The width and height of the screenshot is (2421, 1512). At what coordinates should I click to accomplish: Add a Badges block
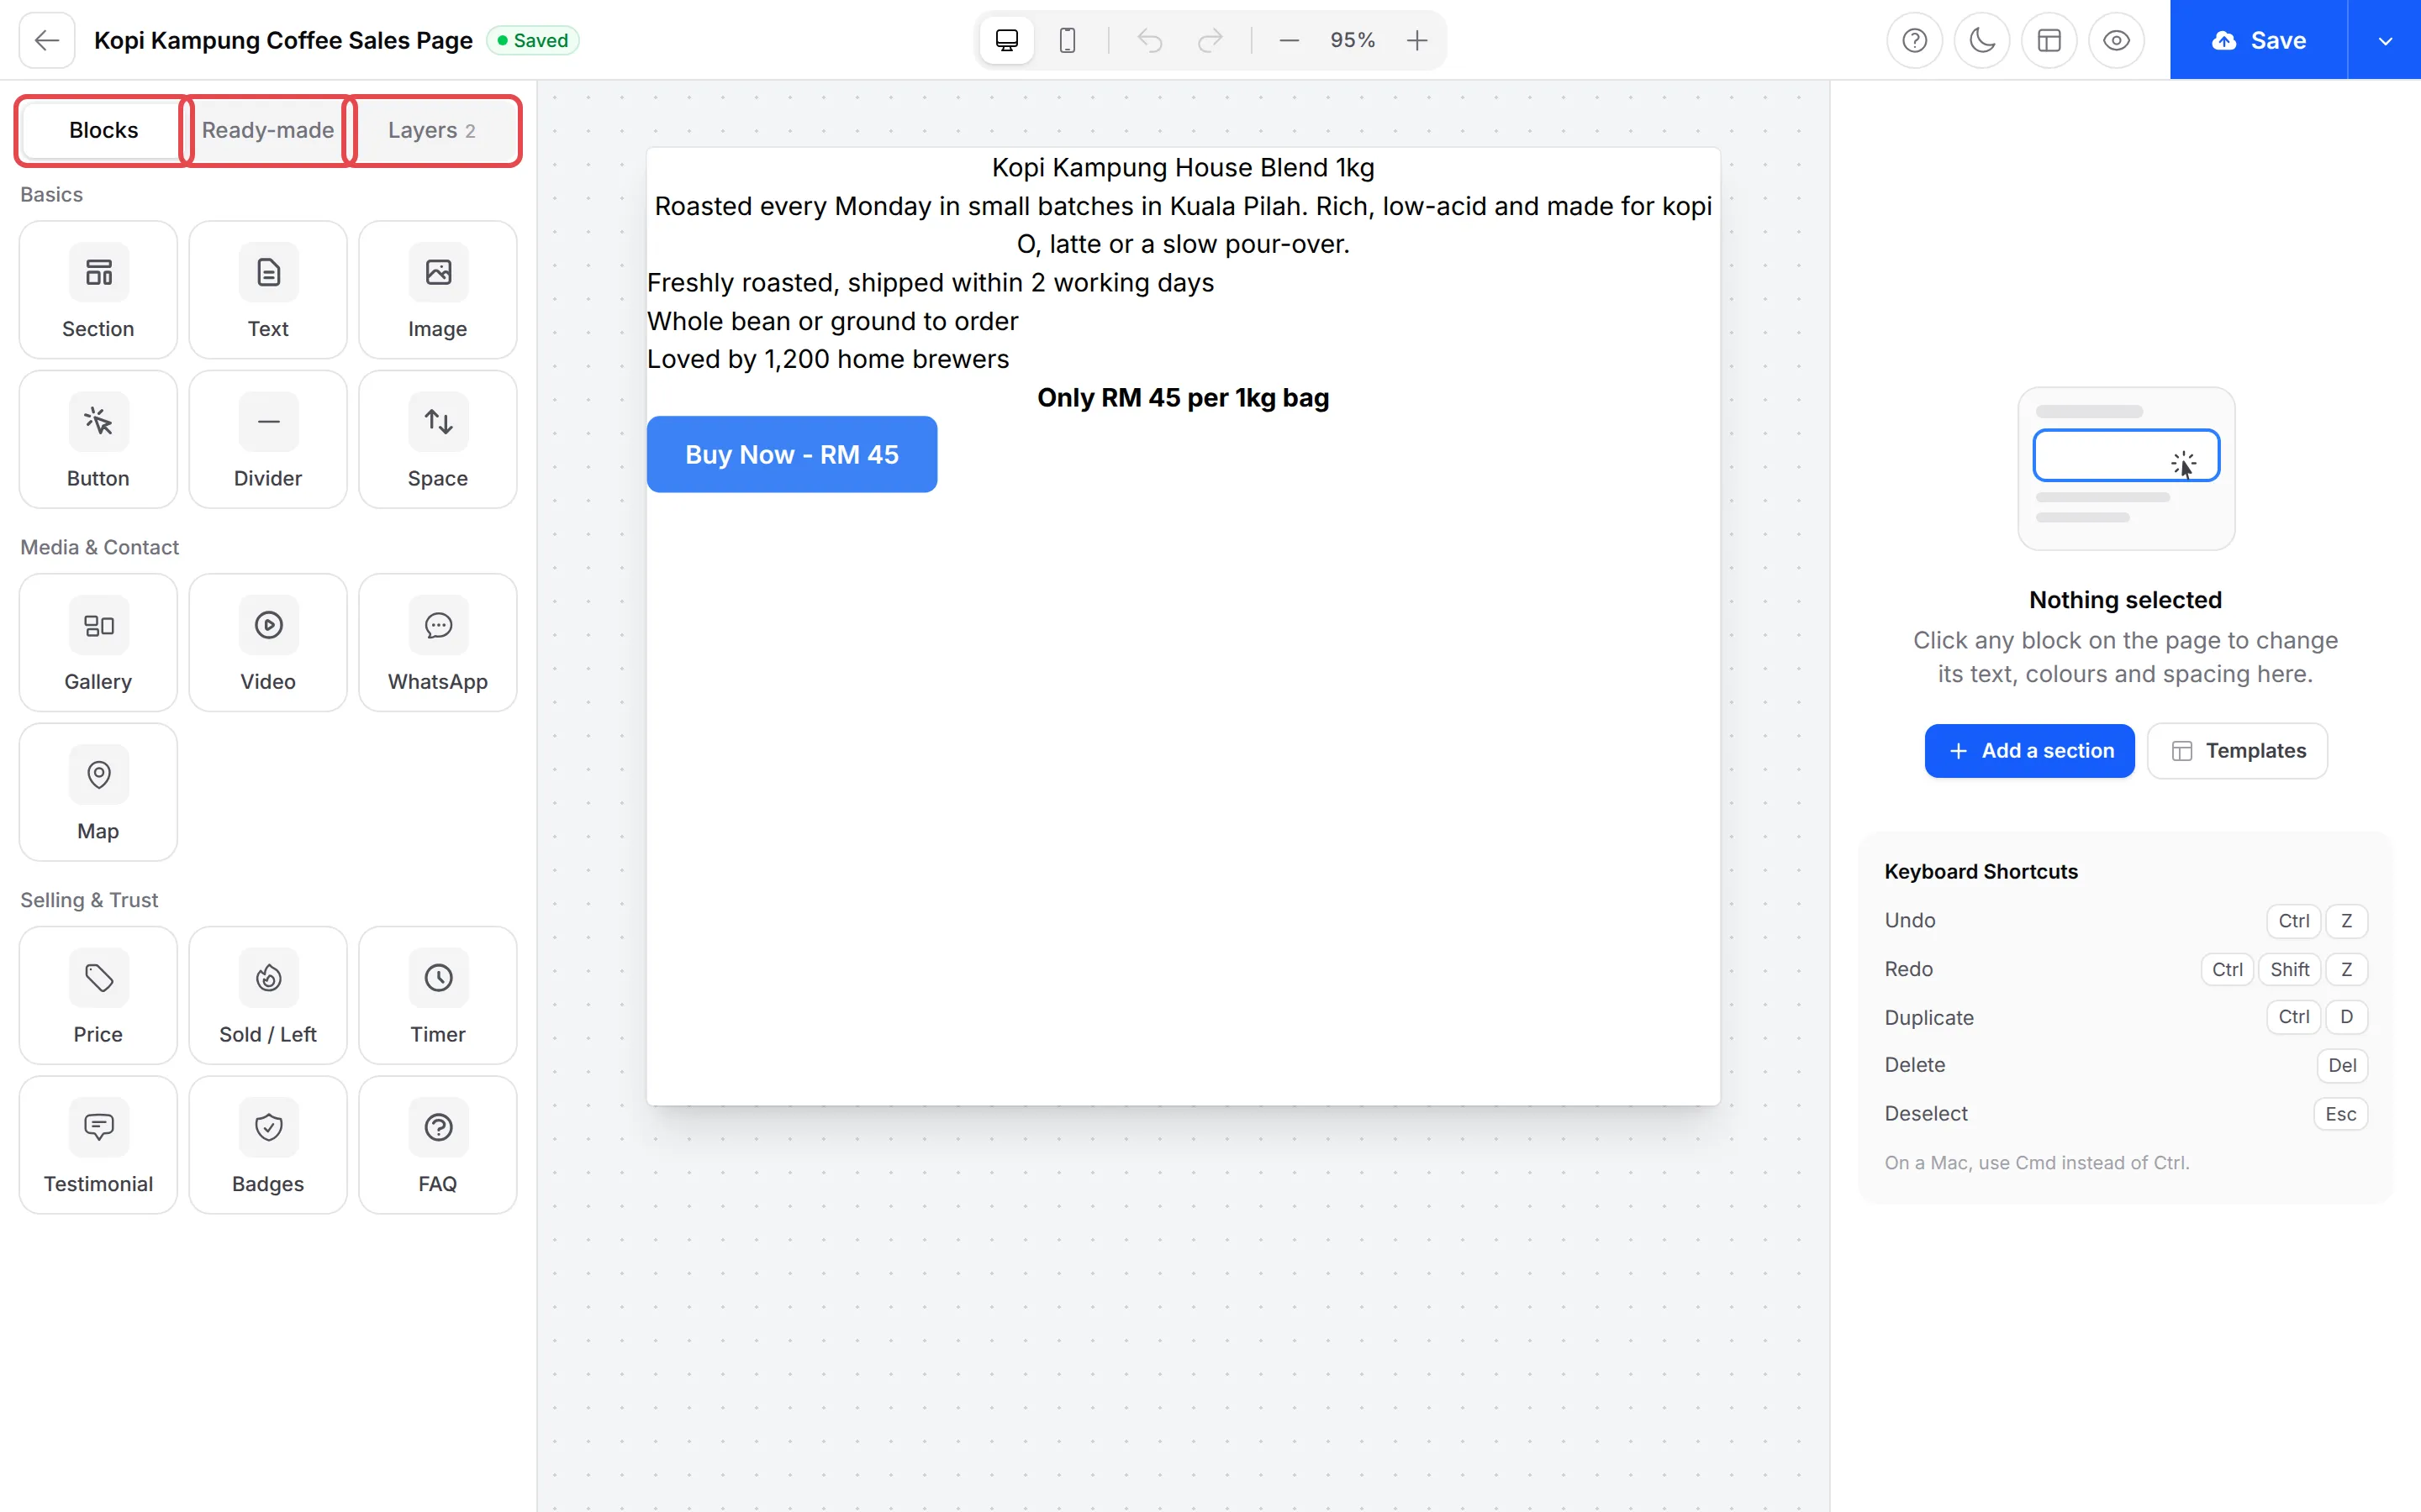(268, 1145)
